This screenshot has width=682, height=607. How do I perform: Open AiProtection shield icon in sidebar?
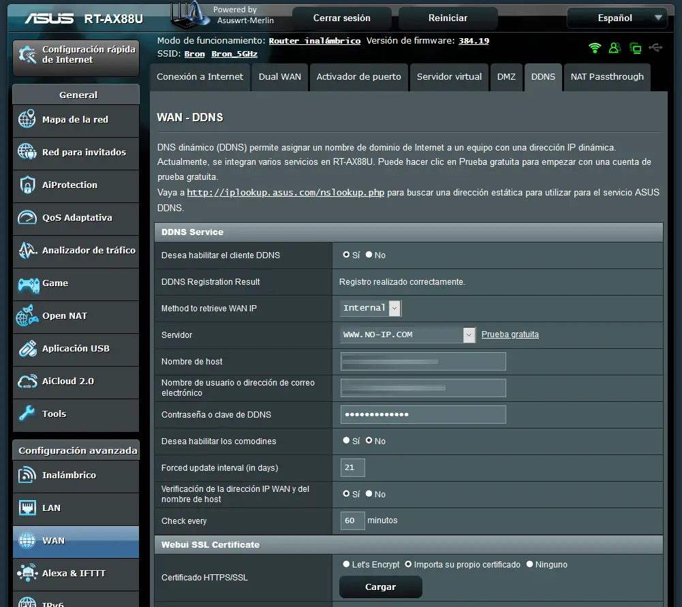[27, 185]
